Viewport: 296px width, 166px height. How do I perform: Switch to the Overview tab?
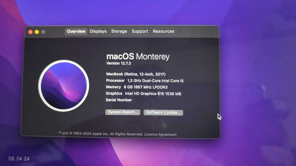76,31
